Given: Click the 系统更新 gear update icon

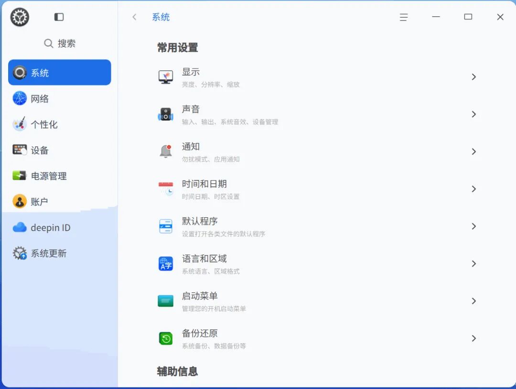Looking at the screenshot, I should [20, 253].
